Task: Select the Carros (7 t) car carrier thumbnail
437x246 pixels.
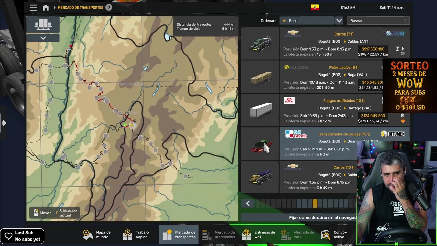Action: coord(260,44)
